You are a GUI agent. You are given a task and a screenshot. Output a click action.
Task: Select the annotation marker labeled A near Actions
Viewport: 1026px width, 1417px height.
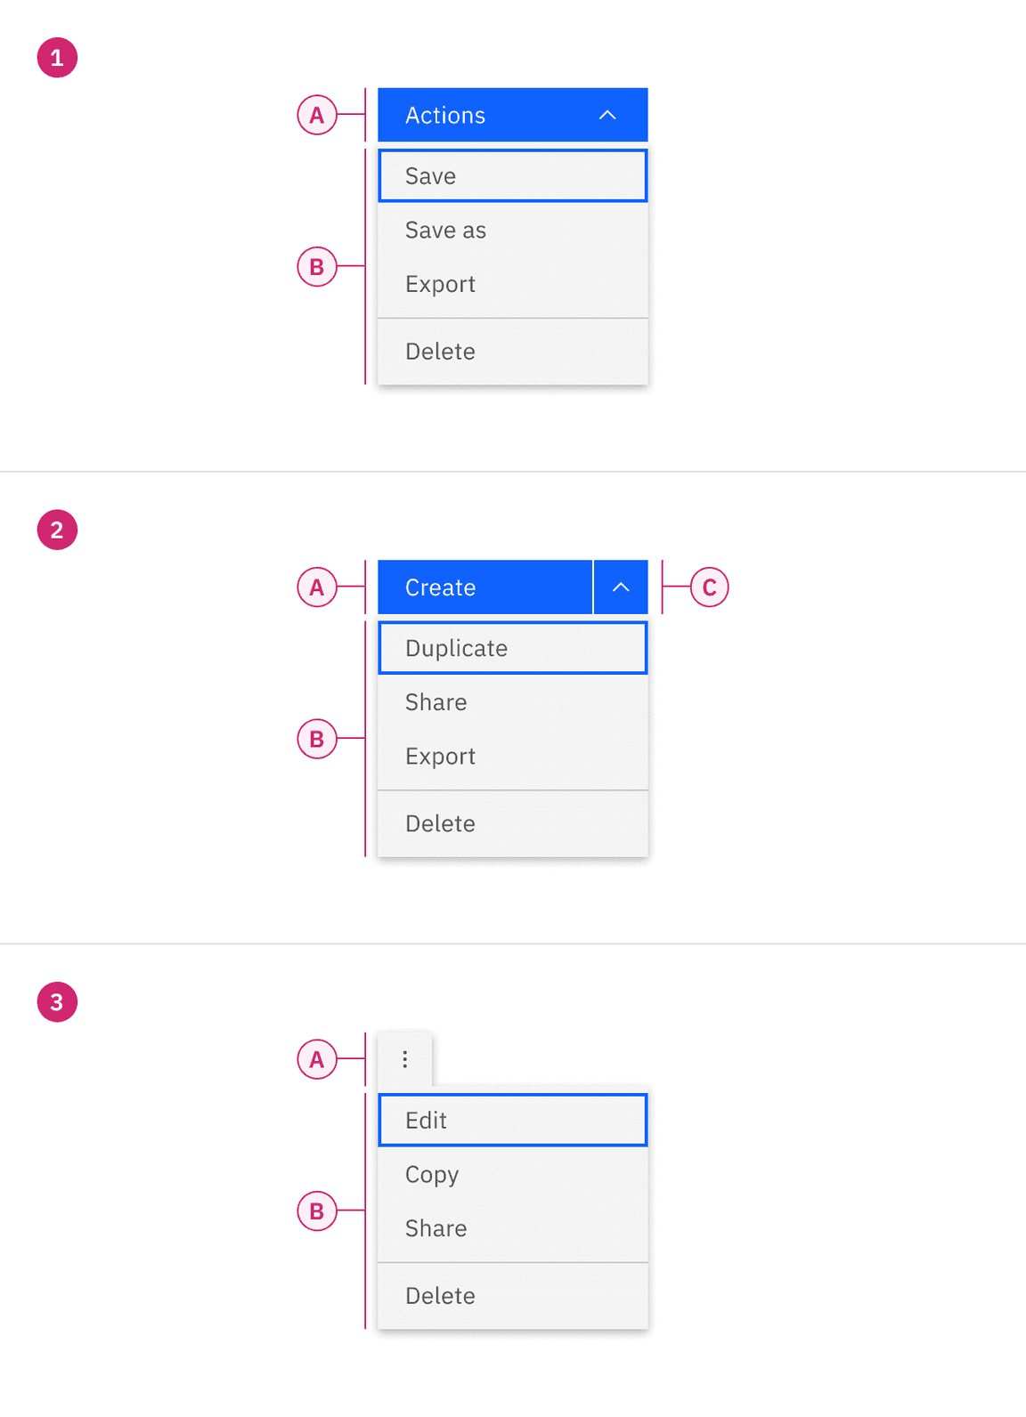[315, 115]
